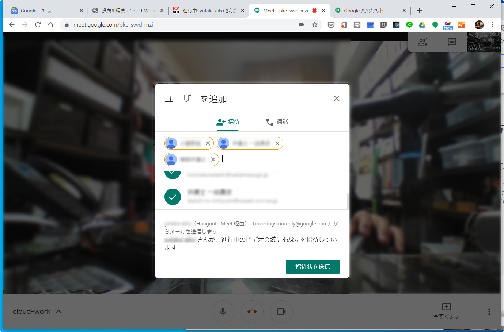Reload the Meet page
The image size is (504, 332).
click(38, 25)
